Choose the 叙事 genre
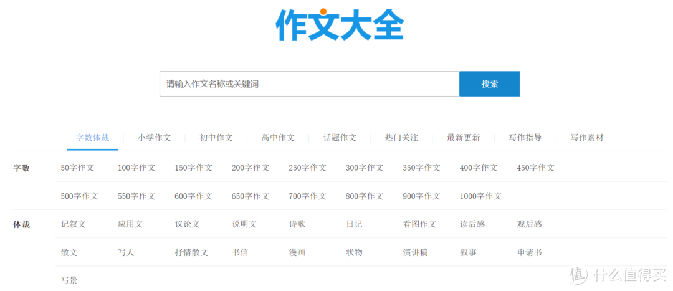The height and width of the screenshot is (291, 673). (468, 252)
